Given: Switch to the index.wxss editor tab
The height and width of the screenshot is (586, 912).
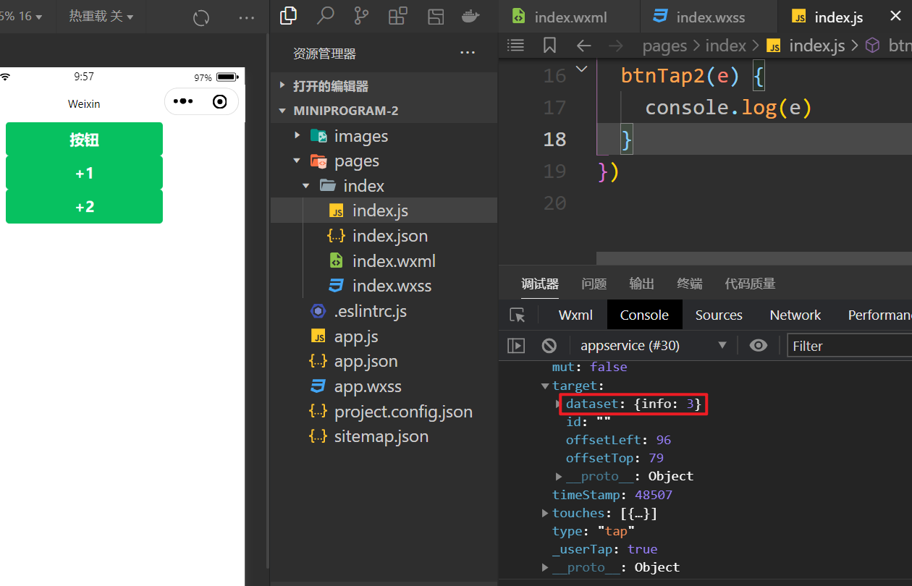Looking at the screenshot, I should (709, 17).
